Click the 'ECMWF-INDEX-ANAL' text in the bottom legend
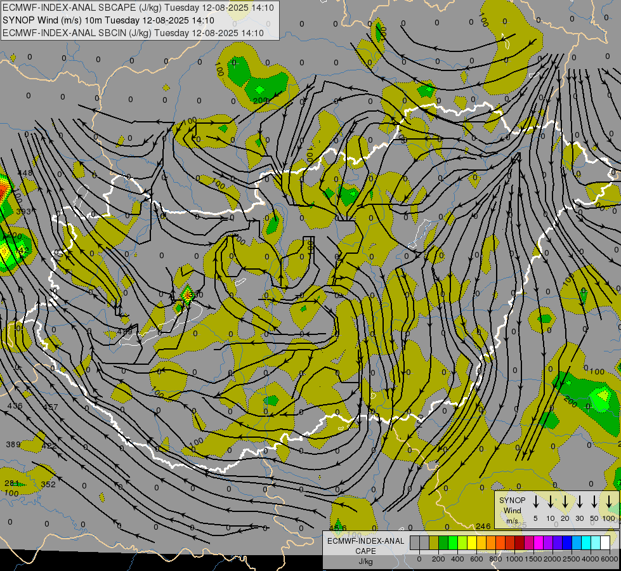The width and height of the screenshot is (621, 571). pyautogui.click(x=365, y=541)
